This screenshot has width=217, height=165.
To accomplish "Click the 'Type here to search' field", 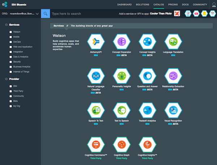I will [84, 14].
